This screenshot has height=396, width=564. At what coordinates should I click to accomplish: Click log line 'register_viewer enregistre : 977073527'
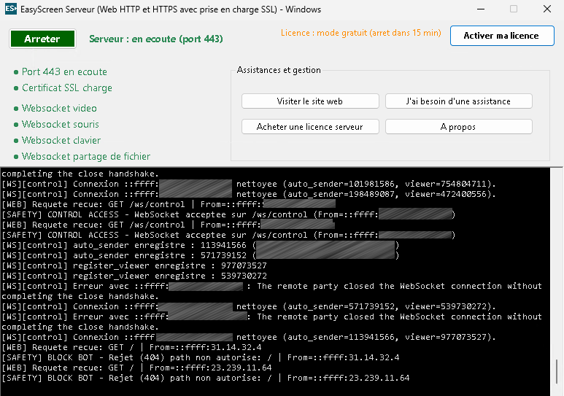pyautogui.click(x=134, y=265)
